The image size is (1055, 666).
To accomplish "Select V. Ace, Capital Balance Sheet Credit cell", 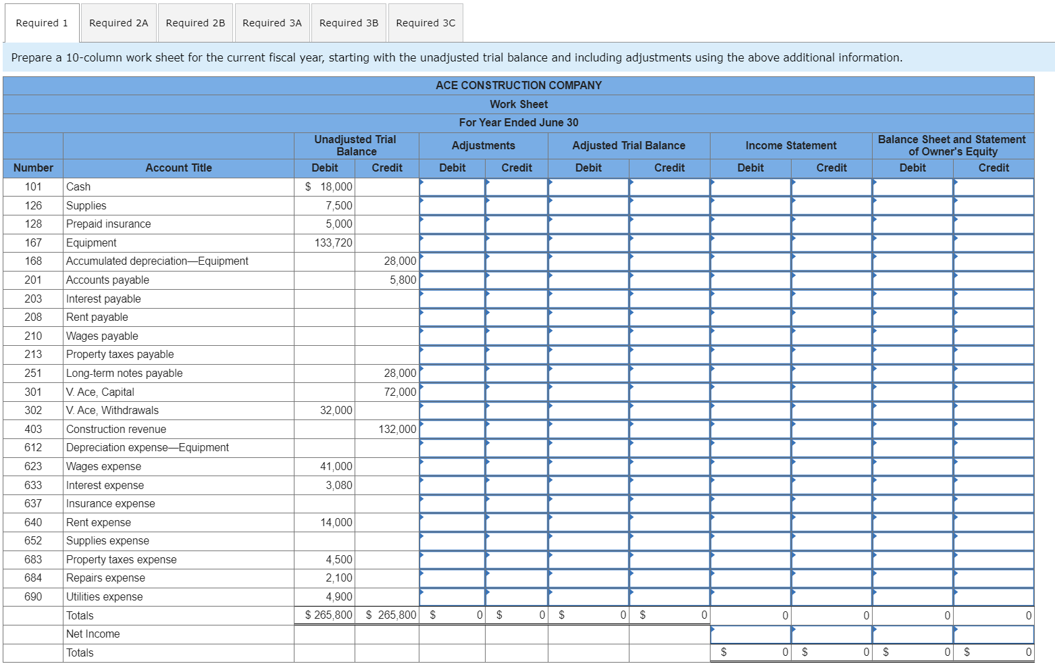I will [994, 392].
